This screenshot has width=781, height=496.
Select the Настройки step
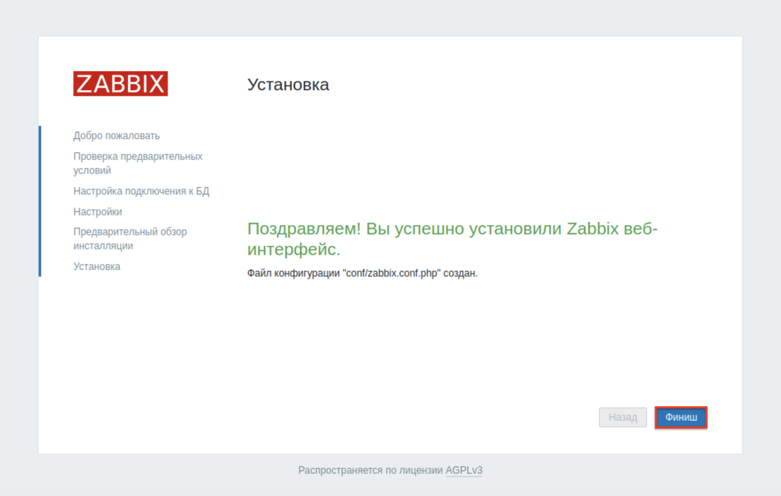98,212
